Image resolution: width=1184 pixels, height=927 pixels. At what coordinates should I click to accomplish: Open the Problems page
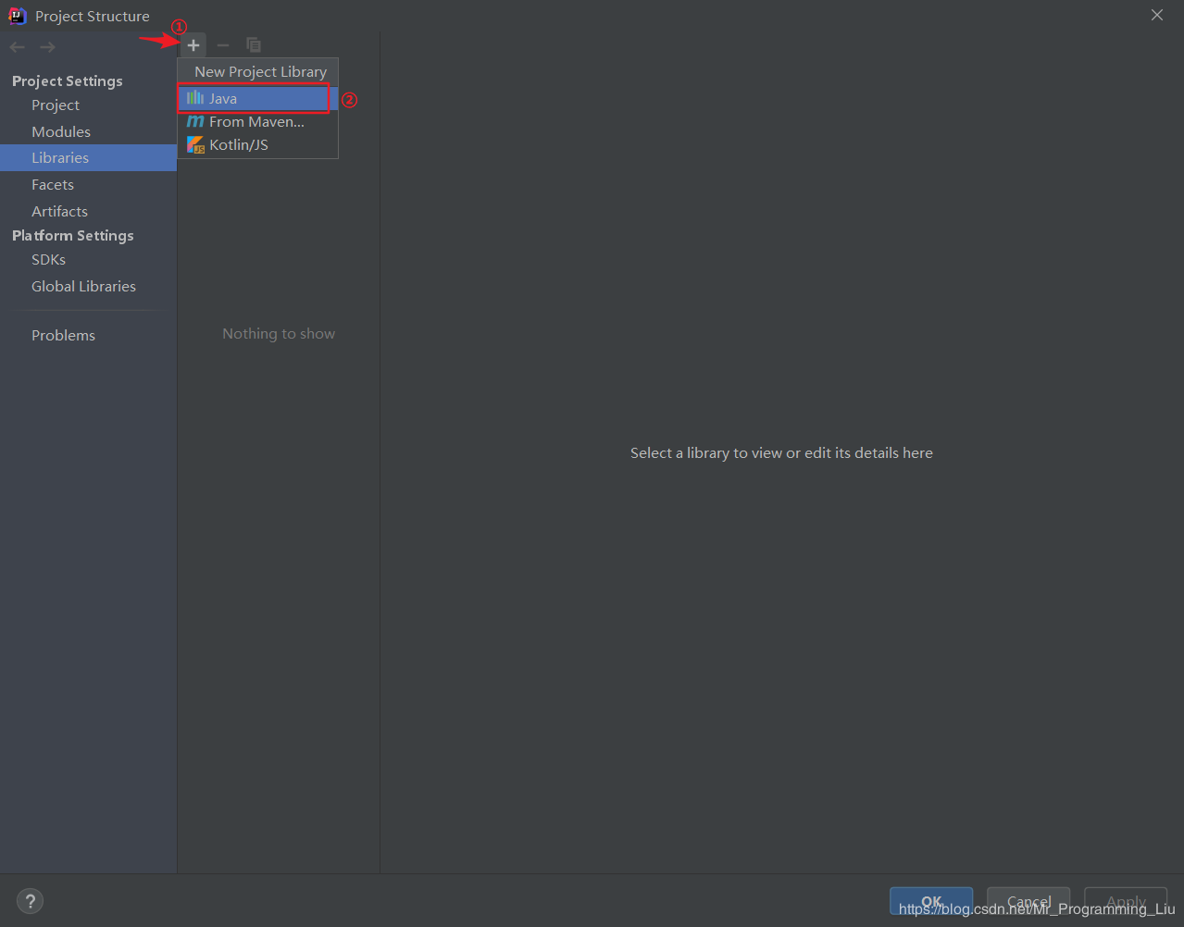pos(63,336)
